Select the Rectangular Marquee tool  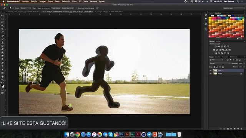(x=2, y=19)
